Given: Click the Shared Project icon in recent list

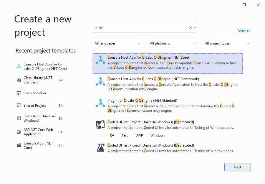Looking at the screenshot, I should click(x=19, y=105).
